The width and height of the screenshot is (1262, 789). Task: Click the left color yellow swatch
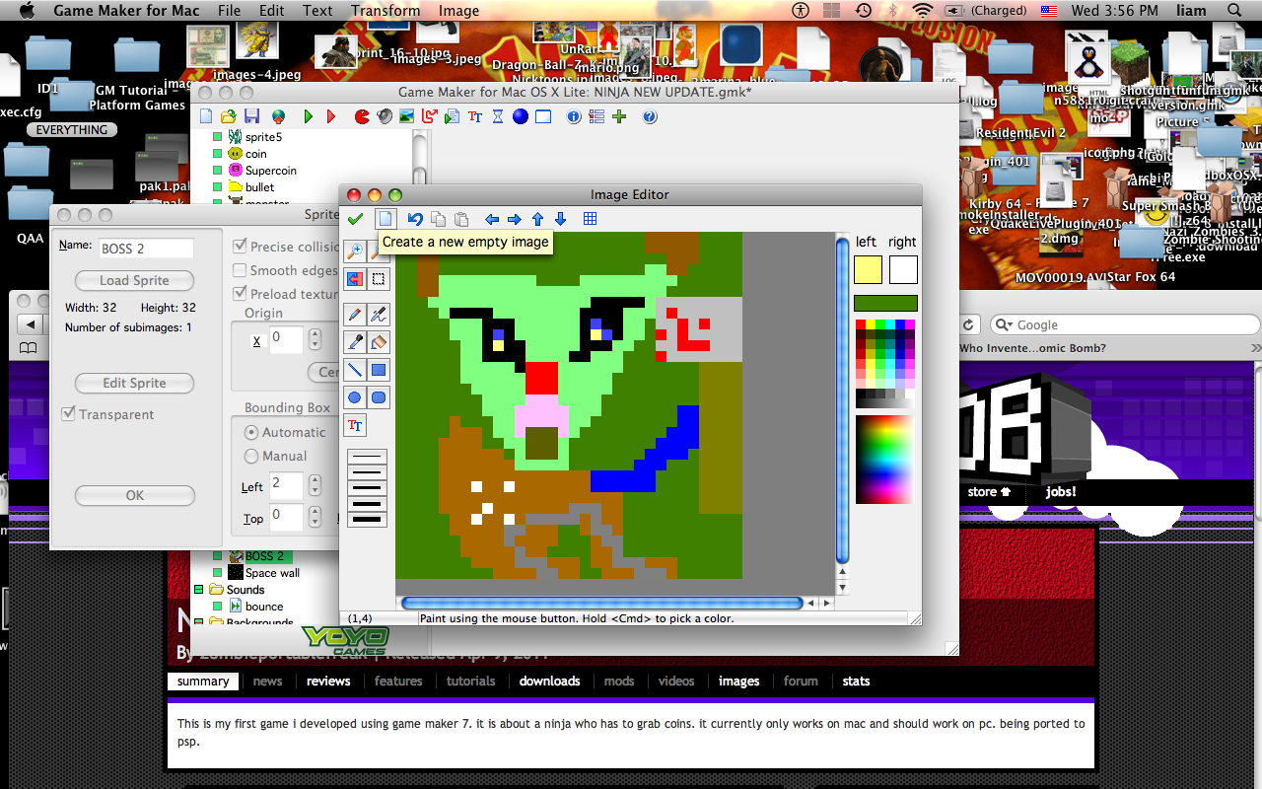[x=868, y=269]
